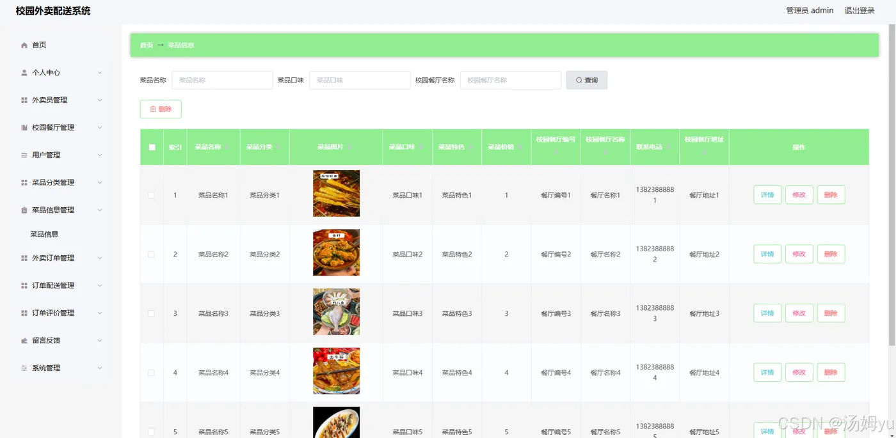Expand 外卖订单管理 with its chevron arrow
This screenshot has height=438, width=896.
tap(100, 258)
